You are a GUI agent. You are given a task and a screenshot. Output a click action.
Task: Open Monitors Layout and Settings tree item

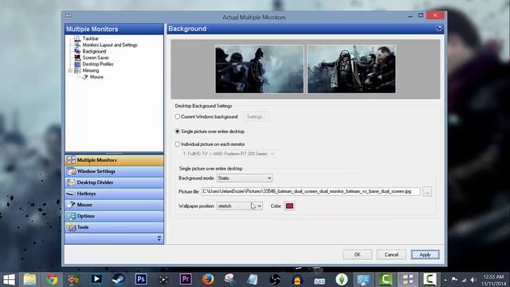point(110,45)
